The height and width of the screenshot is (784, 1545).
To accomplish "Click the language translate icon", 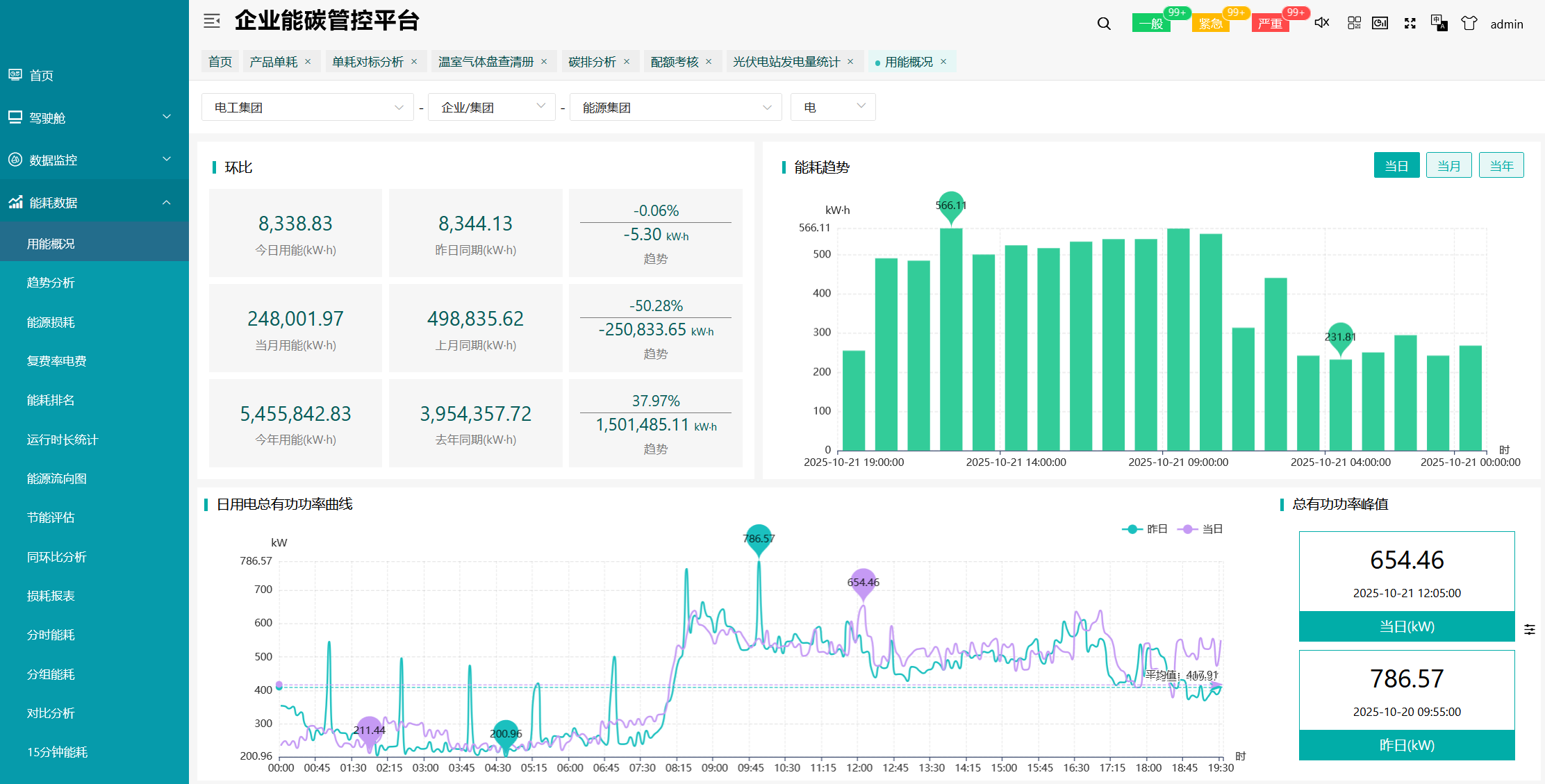I will pos(1439,23).
